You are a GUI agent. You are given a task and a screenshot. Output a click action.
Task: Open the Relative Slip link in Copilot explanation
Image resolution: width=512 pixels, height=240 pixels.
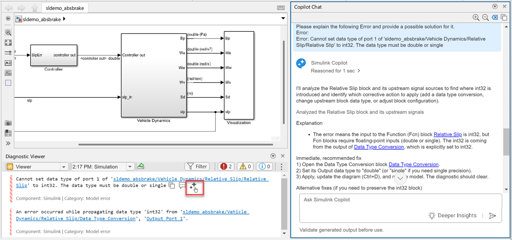tap(447, 134)
